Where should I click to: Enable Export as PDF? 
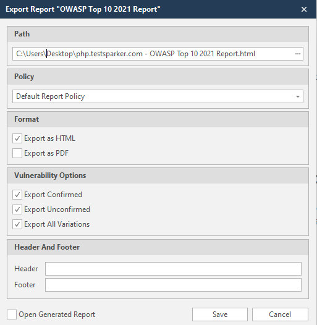coord(17,153)
